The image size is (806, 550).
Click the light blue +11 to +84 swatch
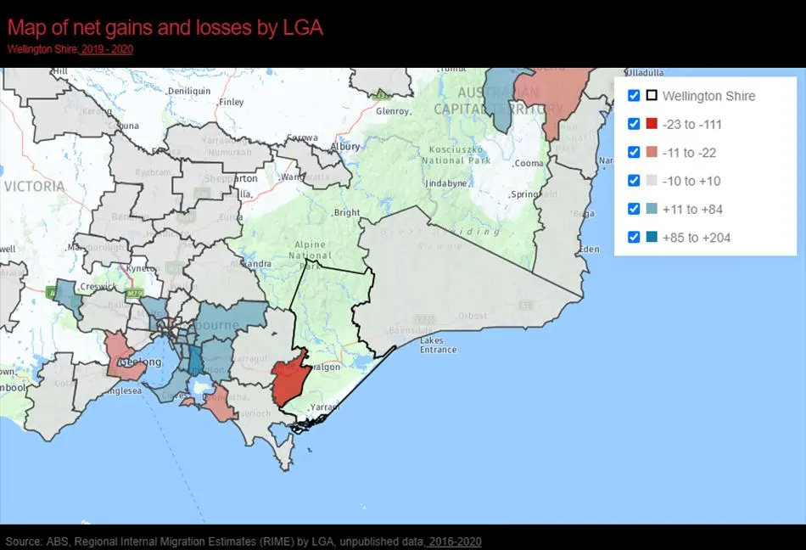click(x=652, y=208)
